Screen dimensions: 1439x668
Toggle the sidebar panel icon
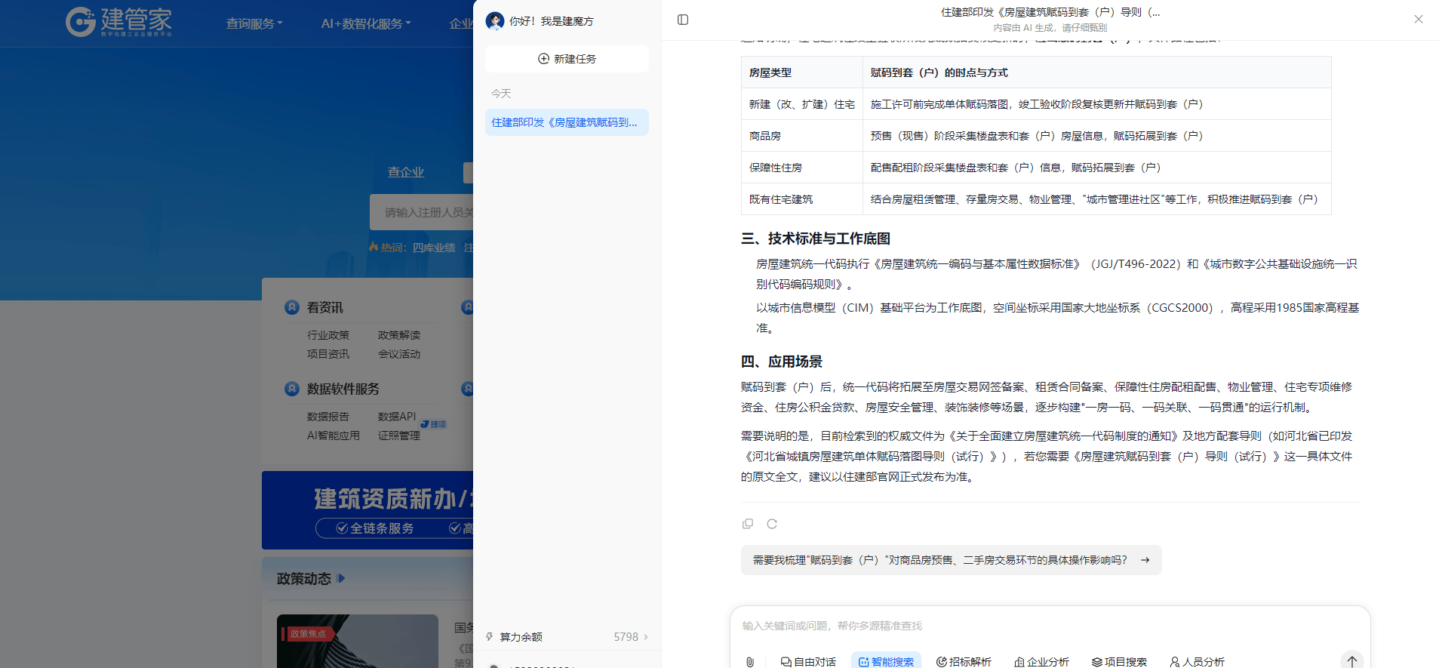683,20
